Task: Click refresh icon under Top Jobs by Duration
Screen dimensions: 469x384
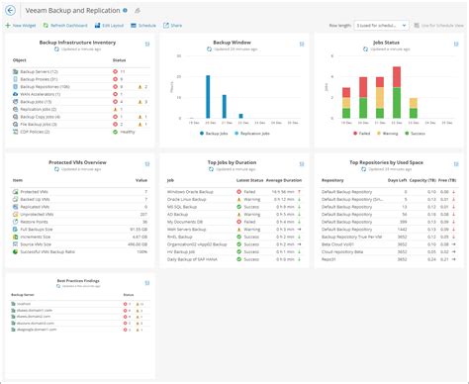Action: pos(211,169)
